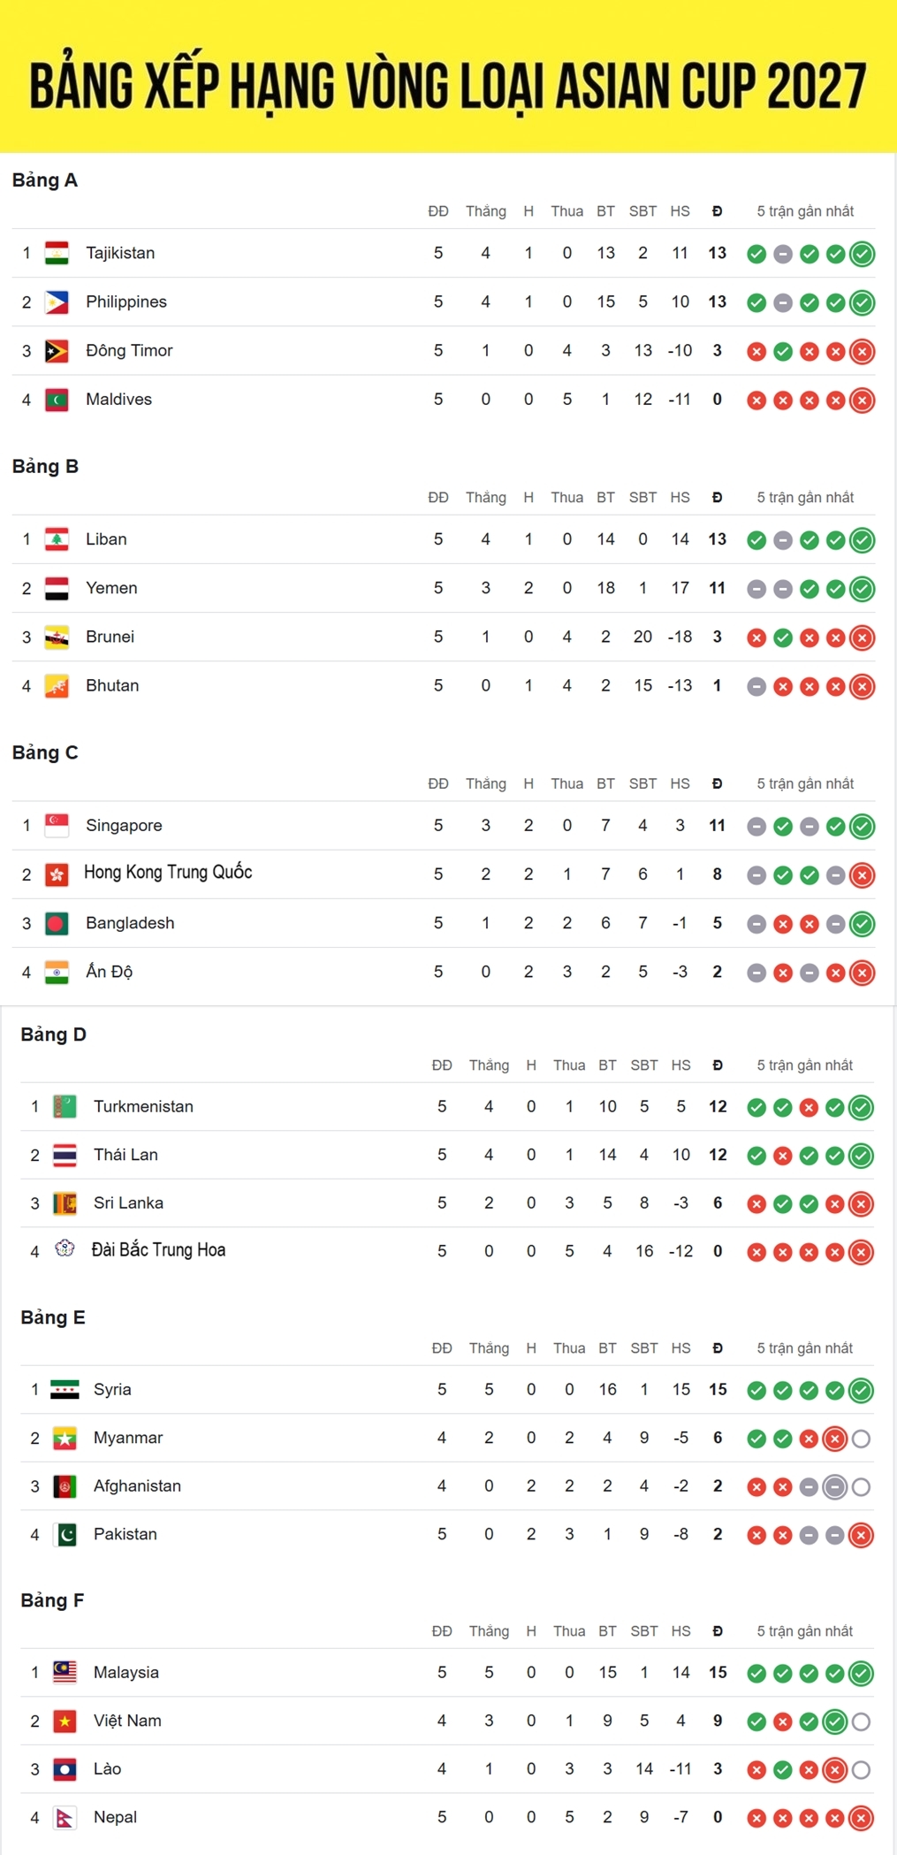Click the Tajikistan flag icon
The height and width of the screenshot is (1855, 897).
click(x=57, y=254)
